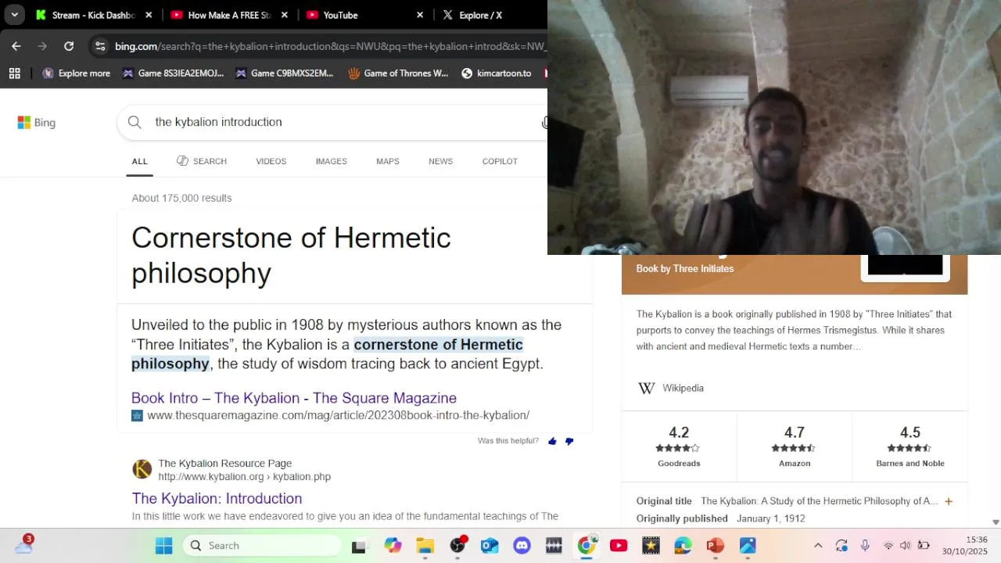Open Microsoft Edge from taskbar

pos(683,546)
